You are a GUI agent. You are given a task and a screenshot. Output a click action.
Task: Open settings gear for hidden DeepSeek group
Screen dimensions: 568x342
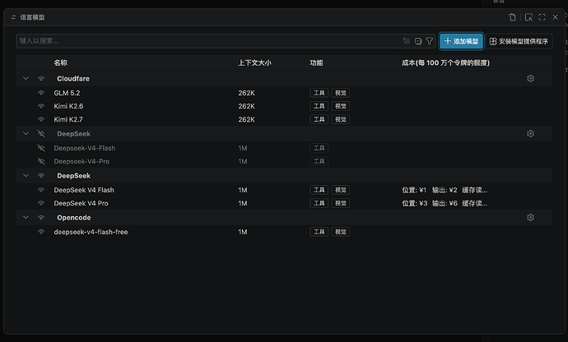pos(530,134)
